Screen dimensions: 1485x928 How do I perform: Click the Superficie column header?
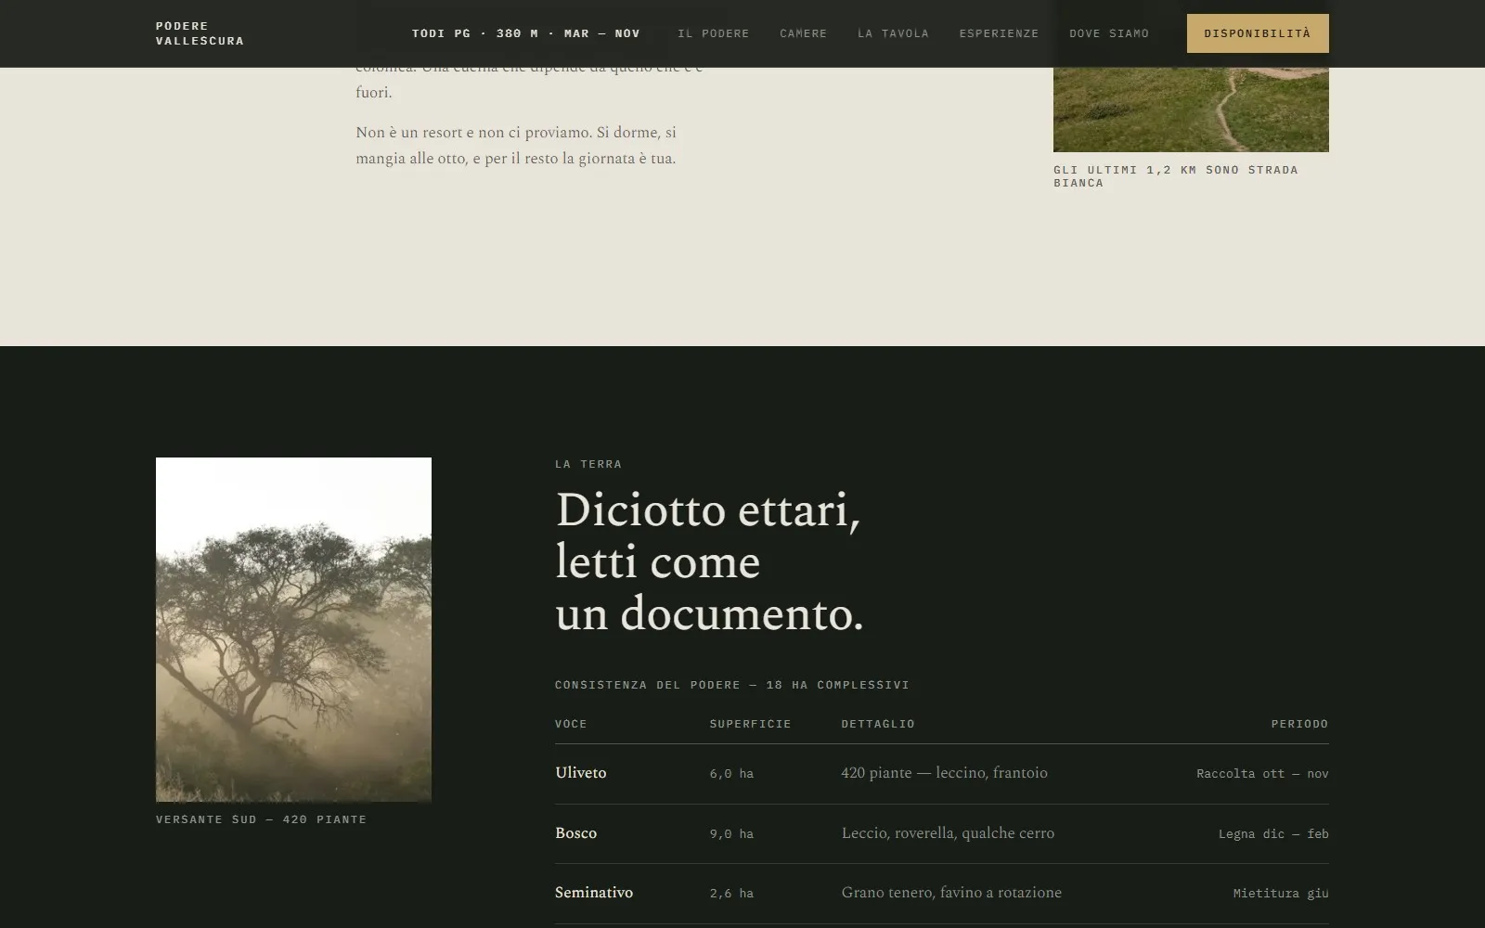[750, 724]
